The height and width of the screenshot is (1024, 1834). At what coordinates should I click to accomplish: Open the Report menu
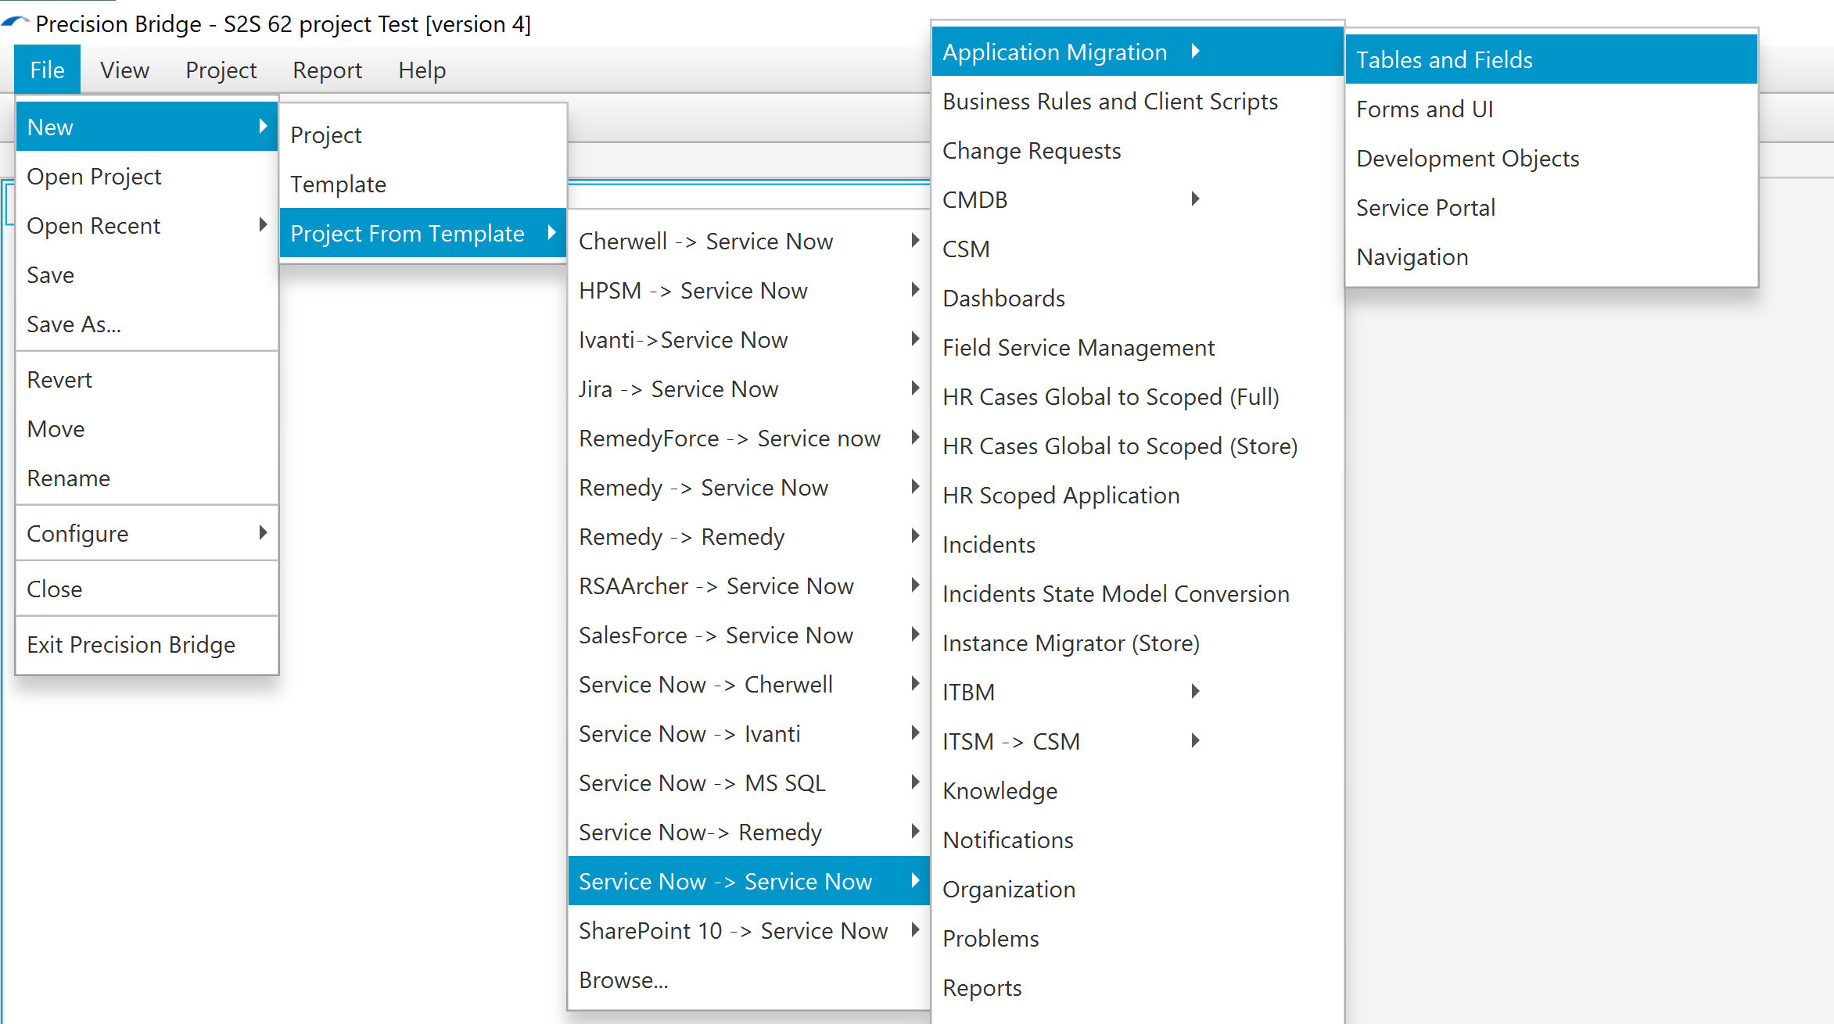tap(327, 70)
